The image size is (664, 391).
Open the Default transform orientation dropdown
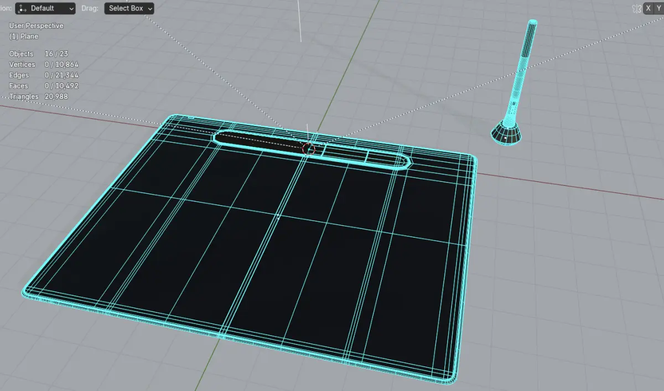pyautogui.click(x=45, y=8)
